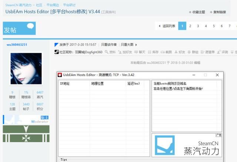The image size is (237, 162).
Task: Click the poster's avatar image
Action: (26, 68)
